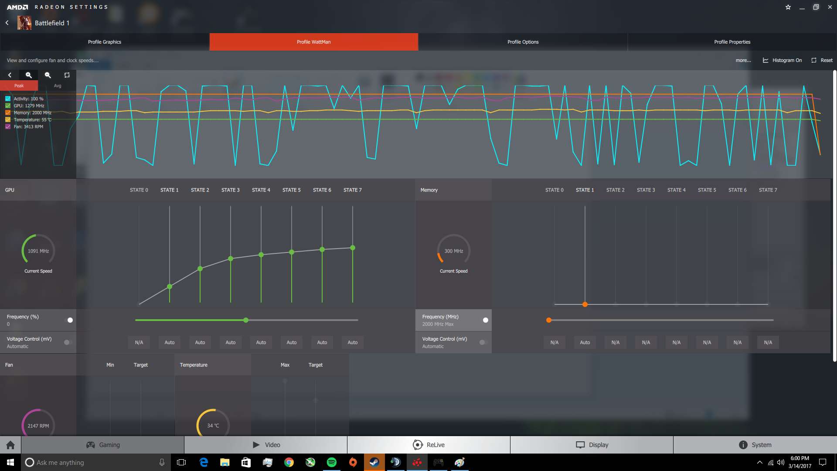
Task: Uncheck the Fan speed graph checkbox
Action: click(x=8, y=126)
